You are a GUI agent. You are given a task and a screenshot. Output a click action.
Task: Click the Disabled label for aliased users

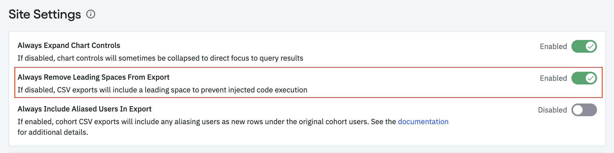click(552, 110)
